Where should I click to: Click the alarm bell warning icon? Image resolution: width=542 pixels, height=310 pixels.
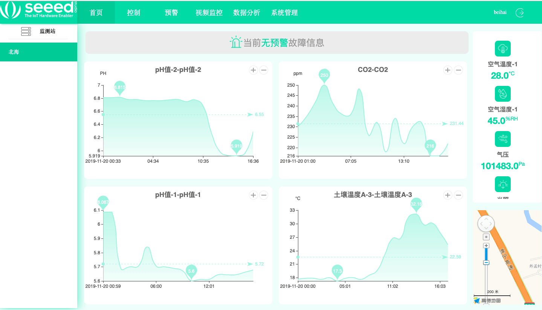(x=235, y=42)
